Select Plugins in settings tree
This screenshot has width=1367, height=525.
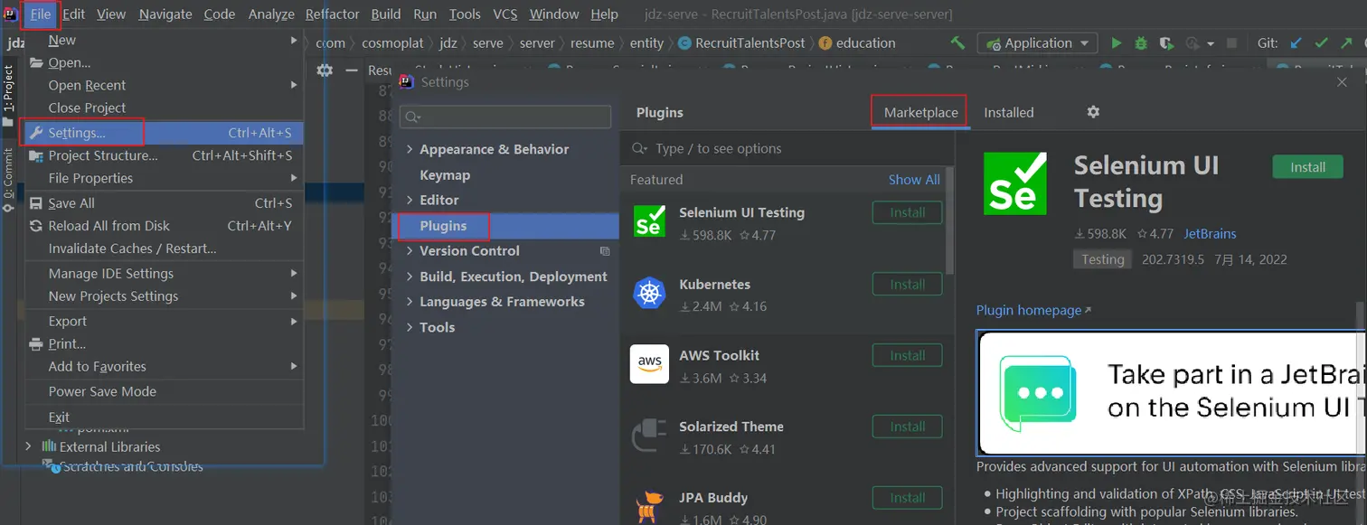[x=505, y=226]
